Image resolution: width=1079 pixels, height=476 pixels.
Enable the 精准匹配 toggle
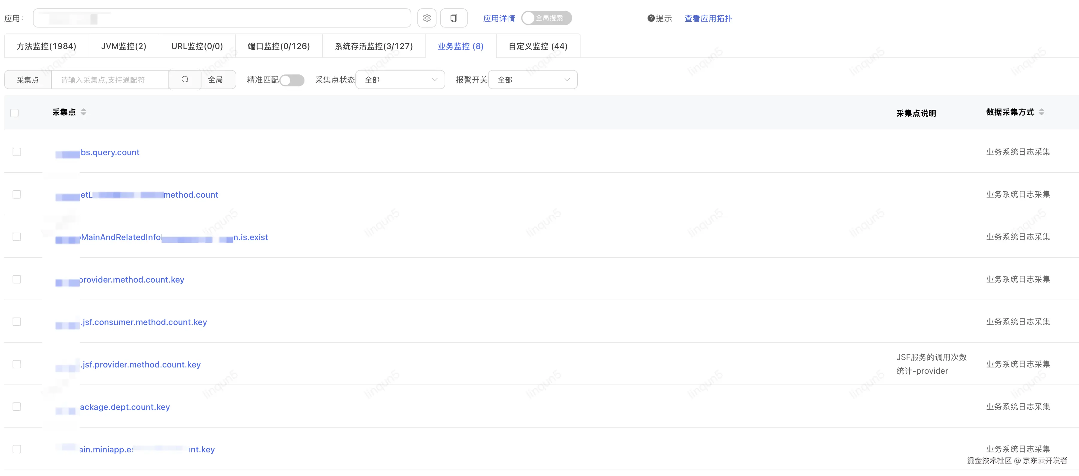(292, 80)
